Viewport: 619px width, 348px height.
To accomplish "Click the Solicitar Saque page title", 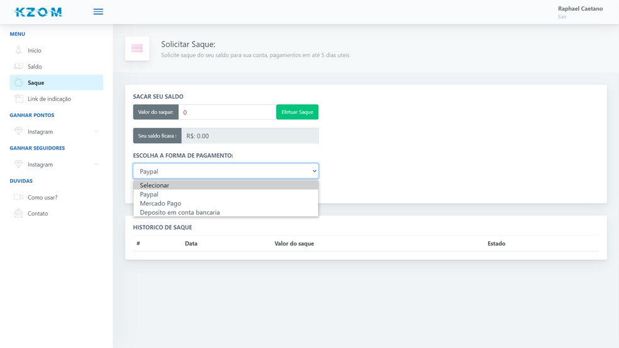I will [x=188, y=45].
